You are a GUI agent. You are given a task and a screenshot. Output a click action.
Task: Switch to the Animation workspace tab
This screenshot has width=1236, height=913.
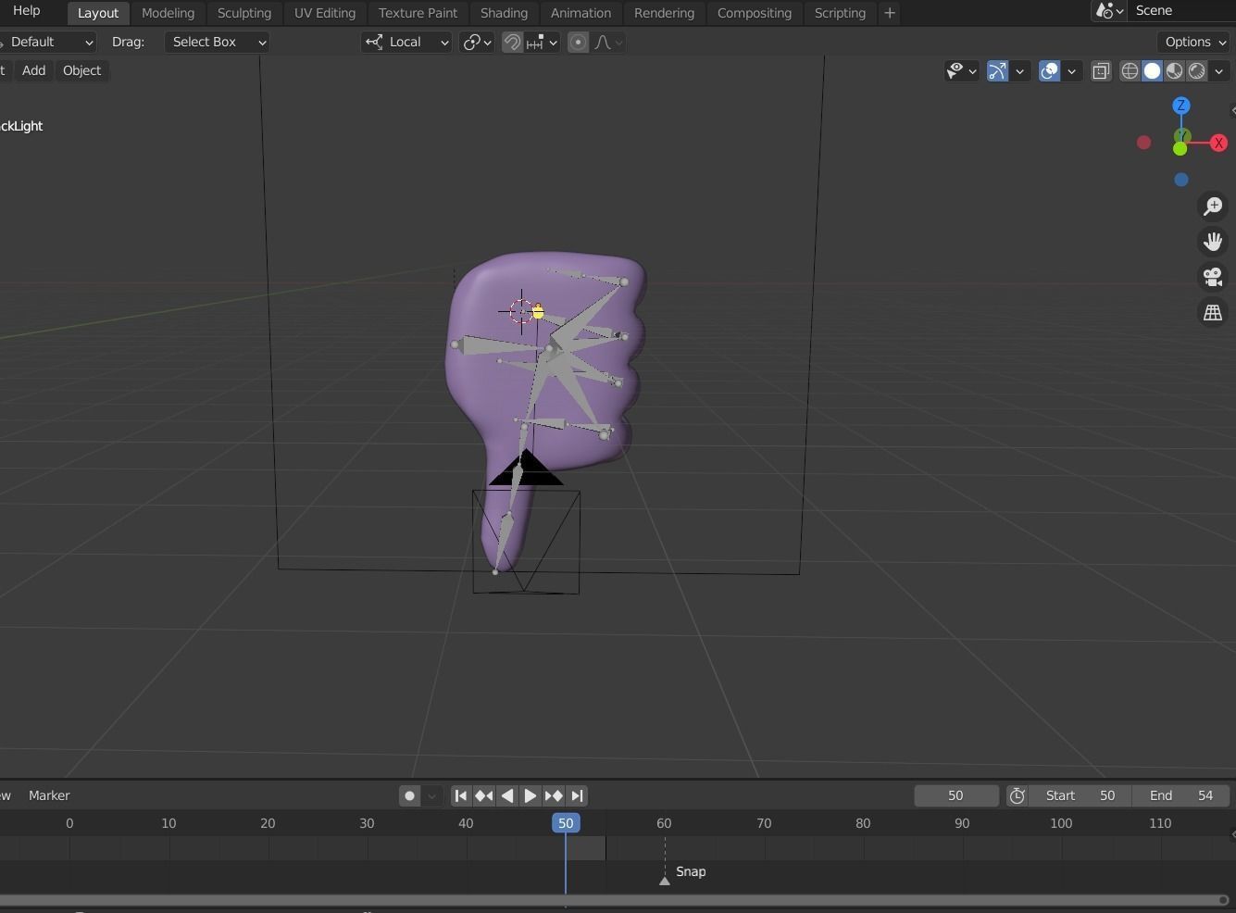[581, 13]
